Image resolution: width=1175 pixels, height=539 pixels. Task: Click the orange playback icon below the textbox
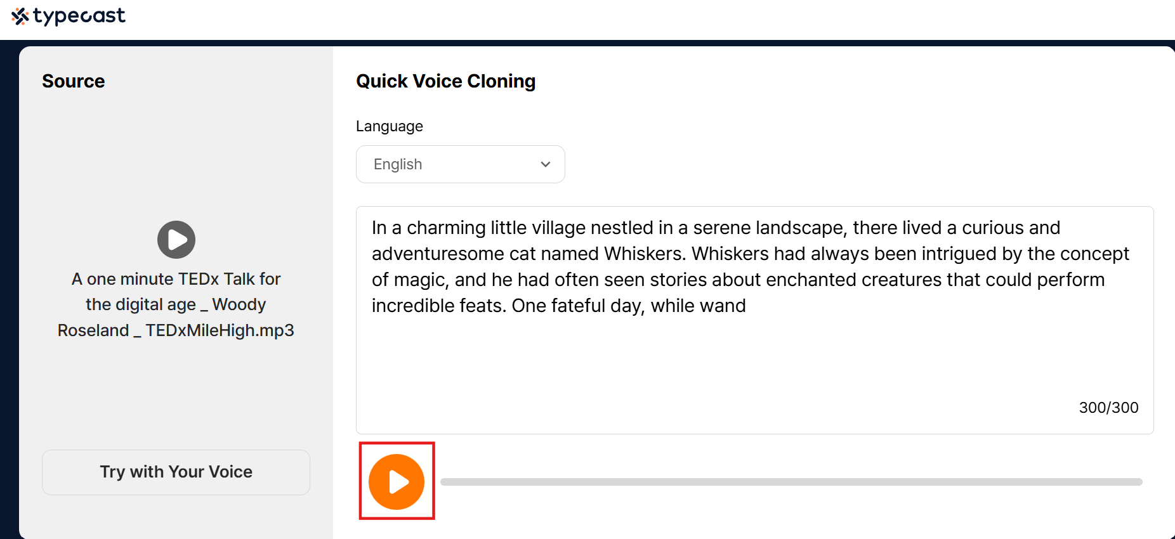[x=397, y=481]
